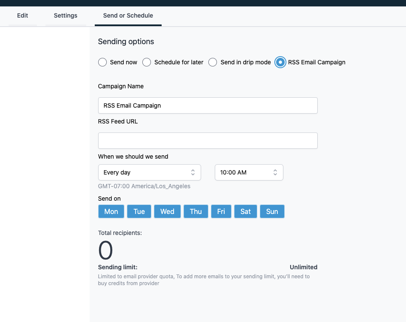The height and width of the screenshot is (322, 406).
Task: Click the frequency dropdown chevron arrows
Action: tap(193, 172)
